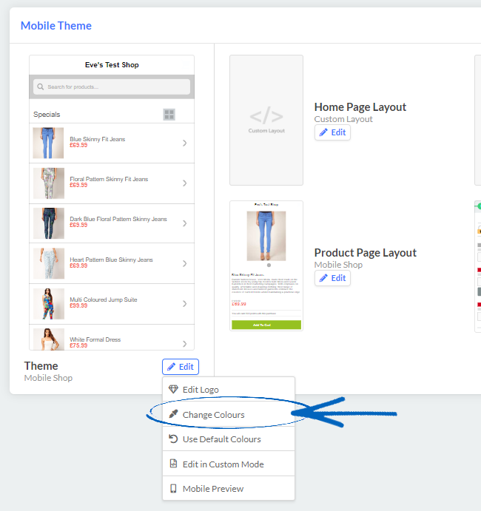Screen dimensions: 481x511
Task: Open the Floral Pattern Skinny Fit Jeans chevron
Action: 184,183
